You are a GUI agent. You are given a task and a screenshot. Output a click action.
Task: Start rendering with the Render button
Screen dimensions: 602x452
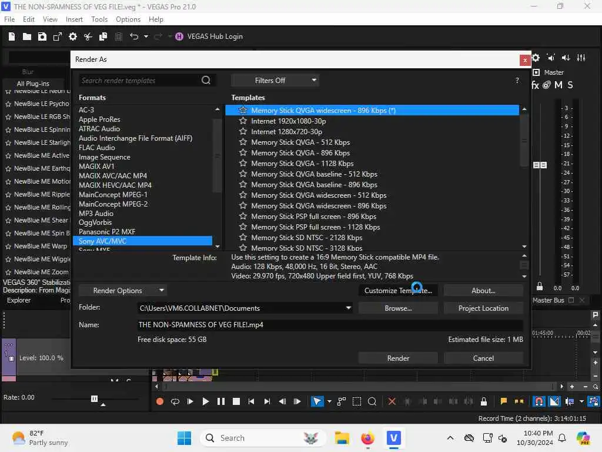(x=398, y=358)
